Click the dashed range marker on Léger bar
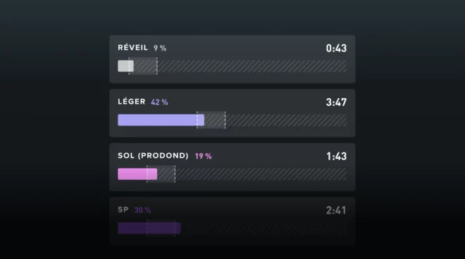The image size is (465, 259). [x=211, y=120]
